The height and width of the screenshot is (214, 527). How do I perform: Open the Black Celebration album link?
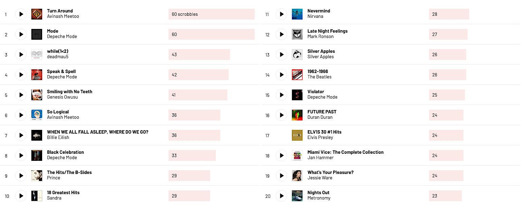pos(65,152)
